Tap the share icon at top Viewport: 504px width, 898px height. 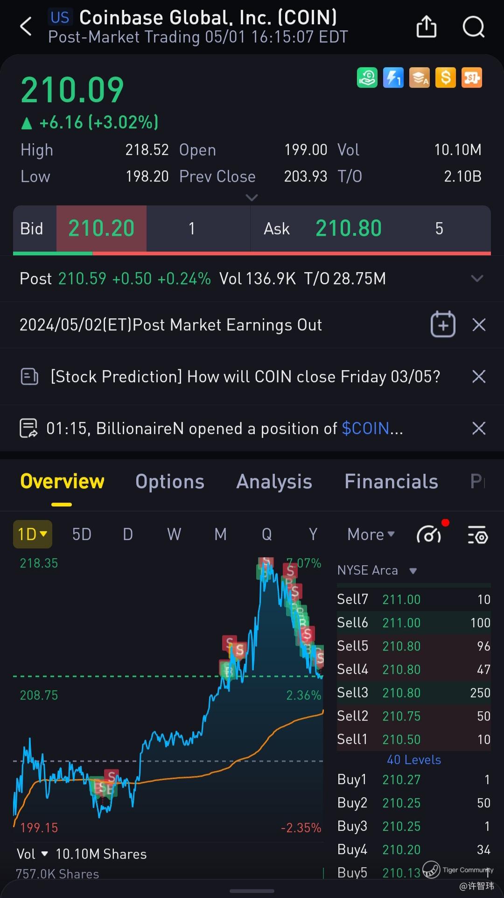[x=426, y=26]
